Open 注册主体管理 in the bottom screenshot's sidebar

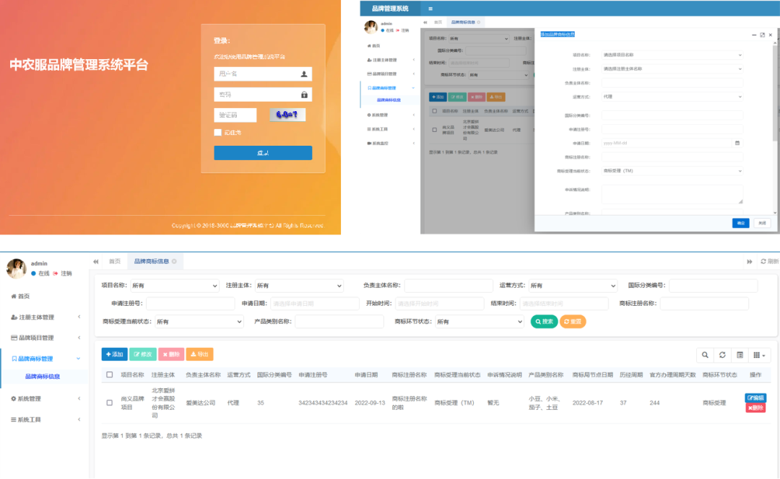[36, 317]
